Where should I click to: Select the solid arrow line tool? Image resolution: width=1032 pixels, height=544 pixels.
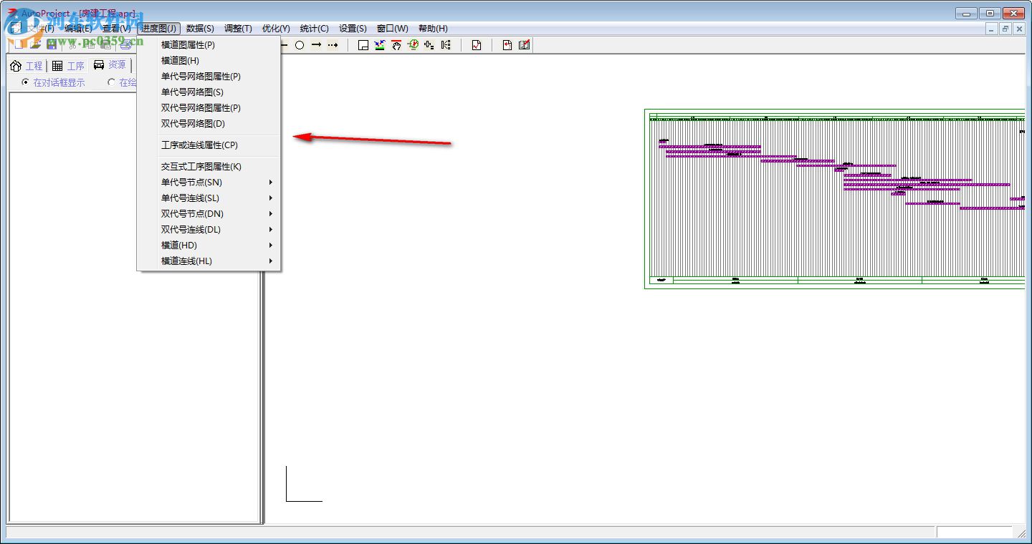(x=316, y=45)
